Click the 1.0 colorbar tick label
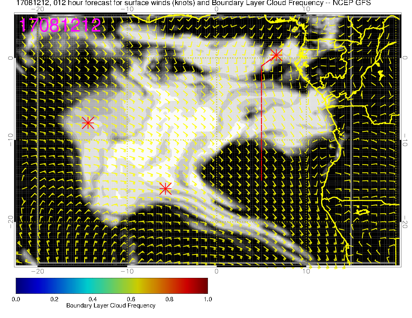The image size is (412, 318). click(208, 299)
